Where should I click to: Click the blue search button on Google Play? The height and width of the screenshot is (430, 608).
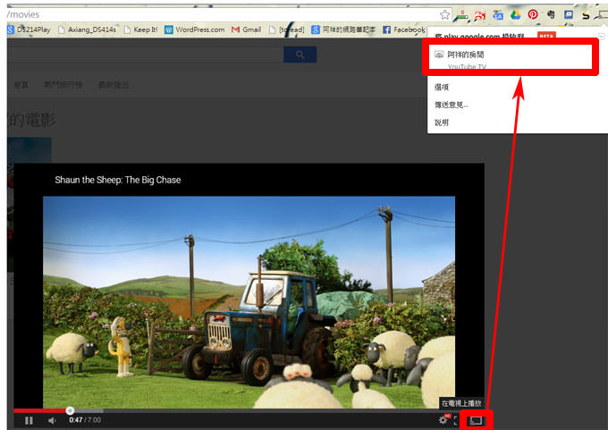pyautogui.click(x=300, y=55)
